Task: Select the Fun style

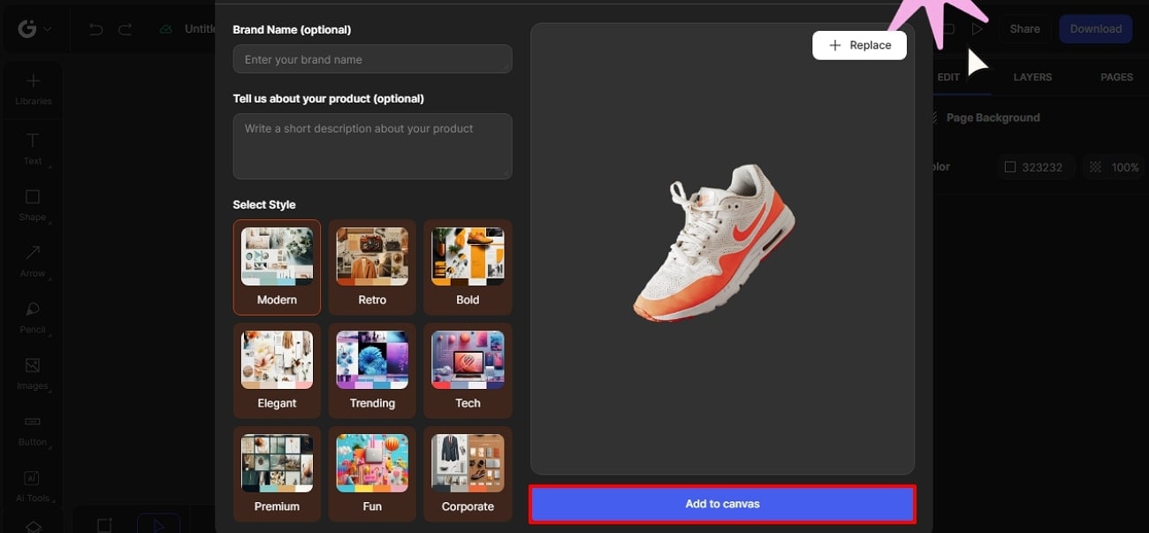Action: (x=372, y=474)
